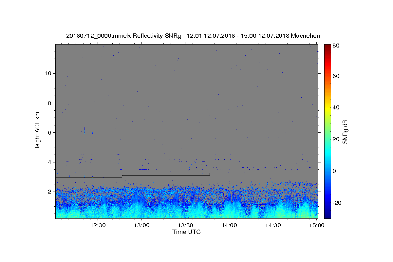Click the 'Muenchen' location label in the title
The width and height of the screenshot is (393, 262).
point(305,36)
